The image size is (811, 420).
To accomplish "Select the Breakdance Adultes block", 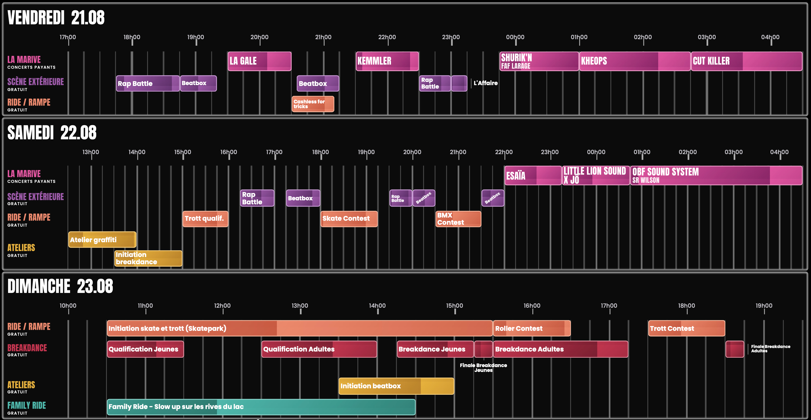I will click(561, 349).
